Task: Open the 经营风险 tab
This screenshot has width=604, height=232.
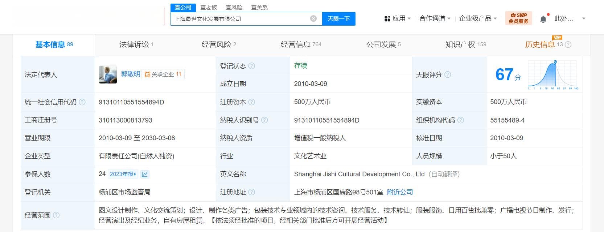Action: 219,44
